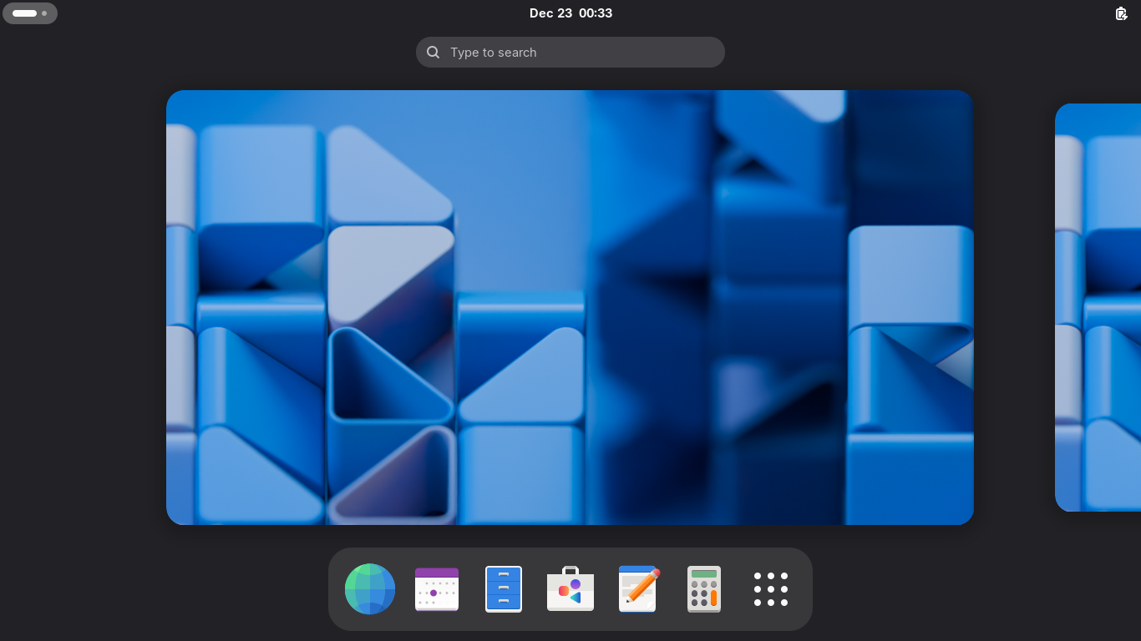Switch to the partially visible right workspace
Image resolution: width=1141 pixels, height=641 pixels.
coord(1098,307)
